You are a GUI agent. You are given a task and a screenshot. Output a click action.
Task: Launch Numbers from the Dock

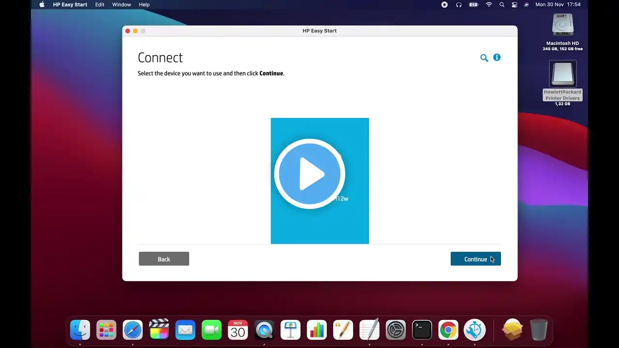(x=317, y=330)
